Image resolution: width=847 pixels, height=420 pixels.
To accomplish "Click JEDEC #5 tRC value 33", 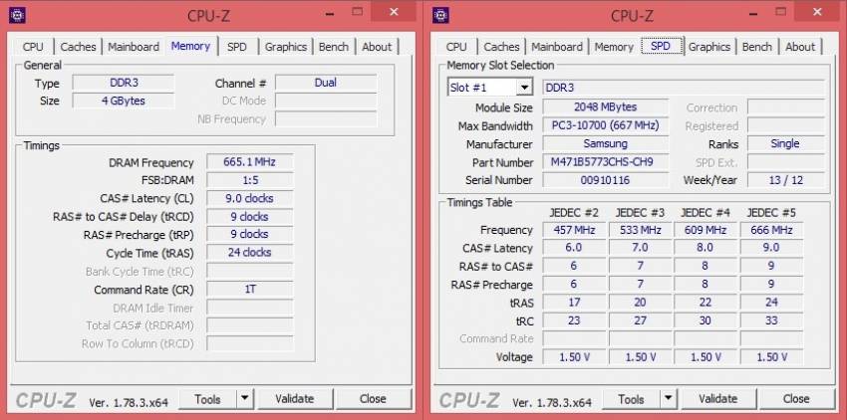I will [771, 320].
